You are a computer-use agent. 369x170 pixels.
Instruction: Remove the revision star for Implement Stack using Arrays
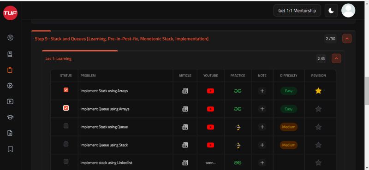coord(318,91)
